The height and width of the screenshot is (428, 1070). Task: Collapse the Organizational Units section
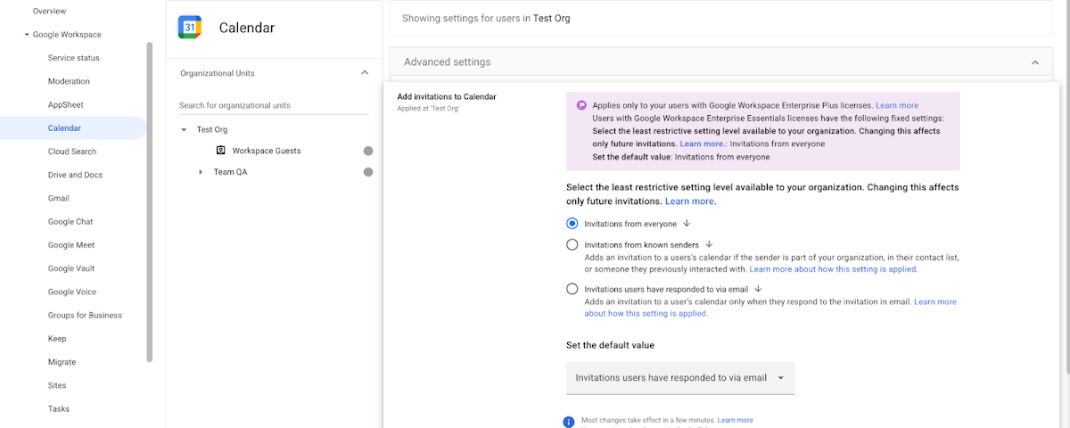[364, 73]
